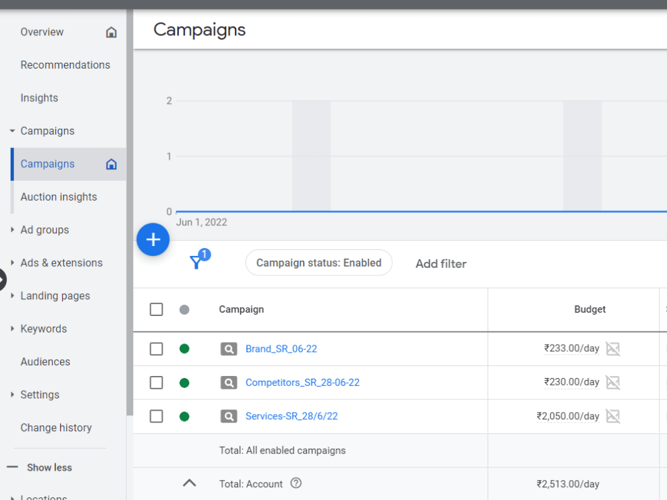Viewport: 667px width, 500px height.
Task: Tick the checkbox for Brand_SR_06-22 campaign
Action: (x=156, y=349)
